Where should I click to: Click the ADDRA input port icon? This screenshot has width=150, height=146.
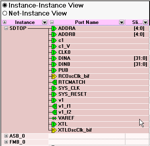(54, 28)
